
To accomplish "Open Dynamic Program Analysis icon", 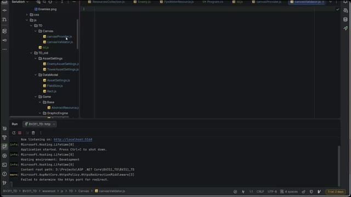I will coord(346,28).
